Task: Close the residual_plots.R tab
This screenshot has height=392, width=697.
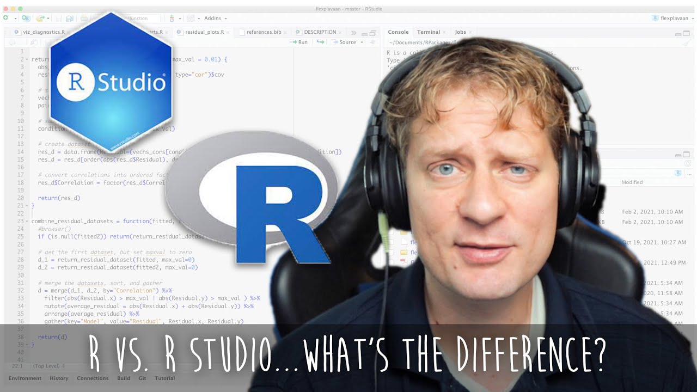Action: pyautogui.click(x=228, y=32)
